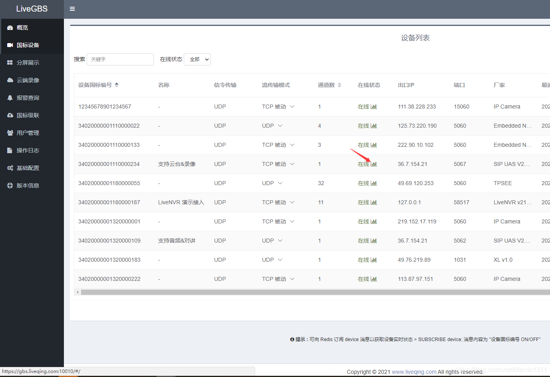Open the 版本信息 menu item
Viewport: 550px width, 377px height.
(32, 186)
